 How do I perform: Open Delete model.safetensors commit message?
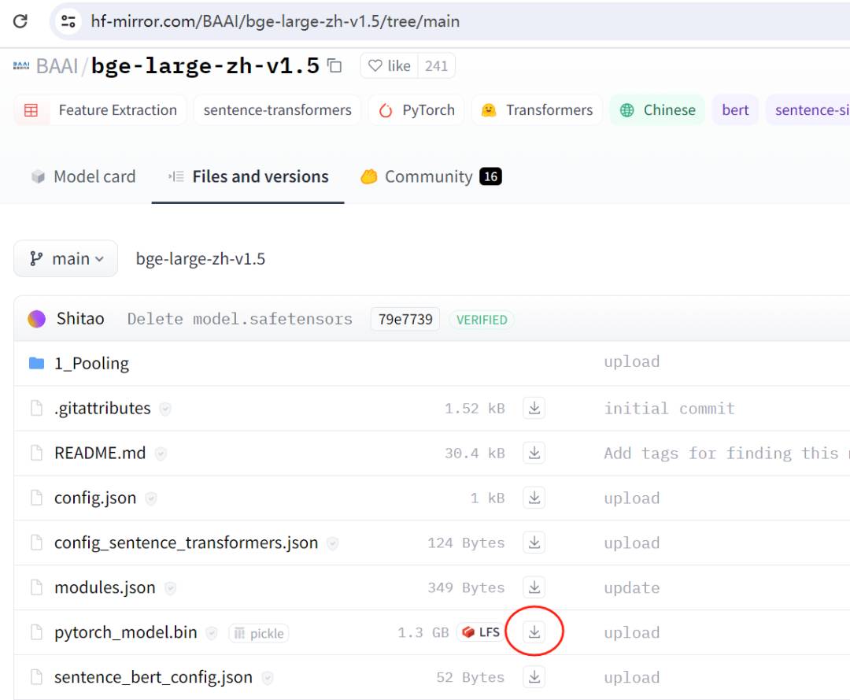click(239, 319)
